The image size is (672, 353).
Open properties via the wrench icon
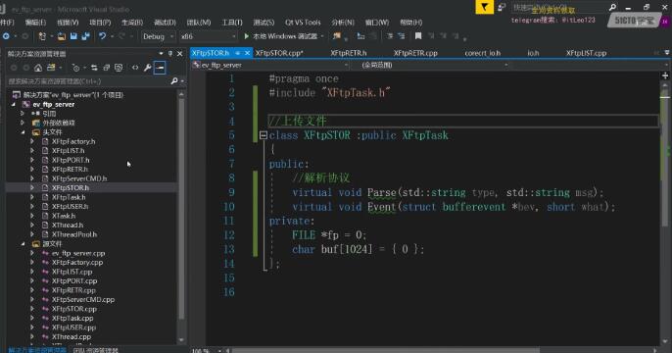tap(147, 68)
